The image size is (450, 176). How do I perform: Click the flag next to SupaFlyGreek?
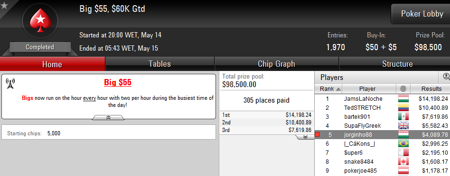coord(403,126)
